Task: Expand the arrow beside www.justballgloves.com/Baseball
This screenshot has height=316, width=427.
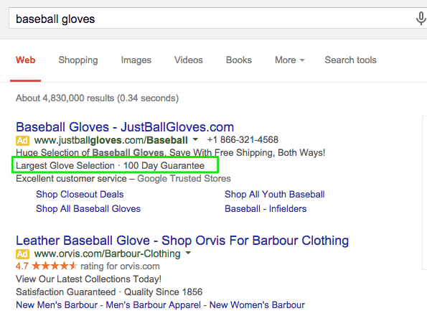Action: (x=195, y=139)
